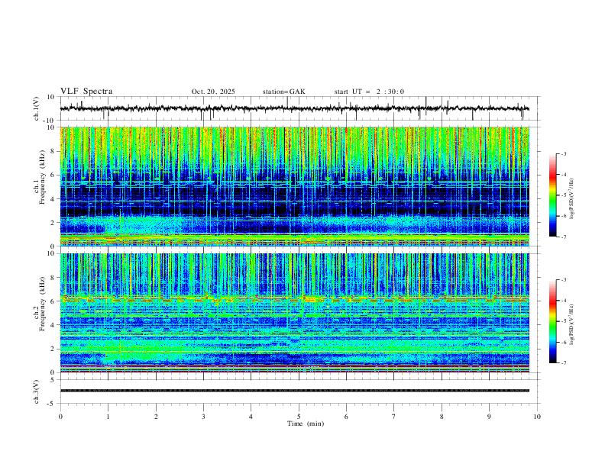Click the "-7" tick on ch.1 color bar
Screen dimensions: 605x467
click(563, 237)
